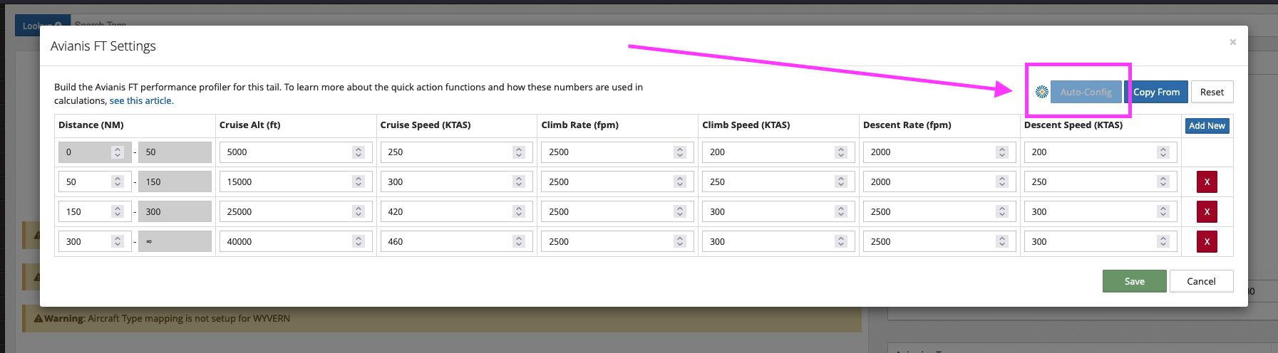Click the distance start field showing 300
Viewport: 1278px width, 353px height.
coord(94,241)
